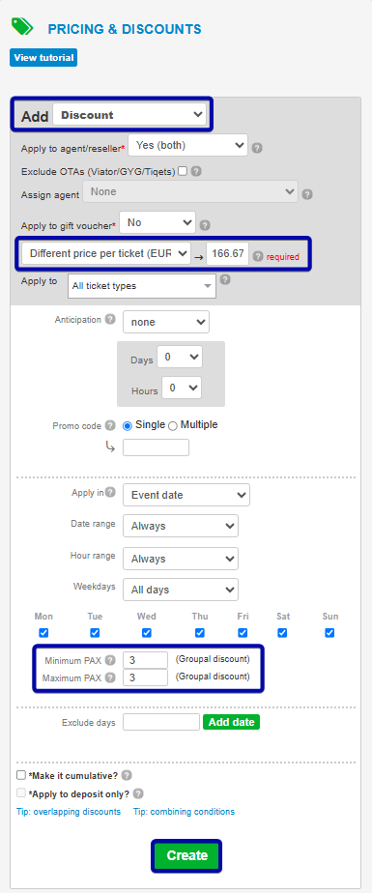Open help icon for Maximum PAX
This screenshot has height=893, width=372.
110,677
